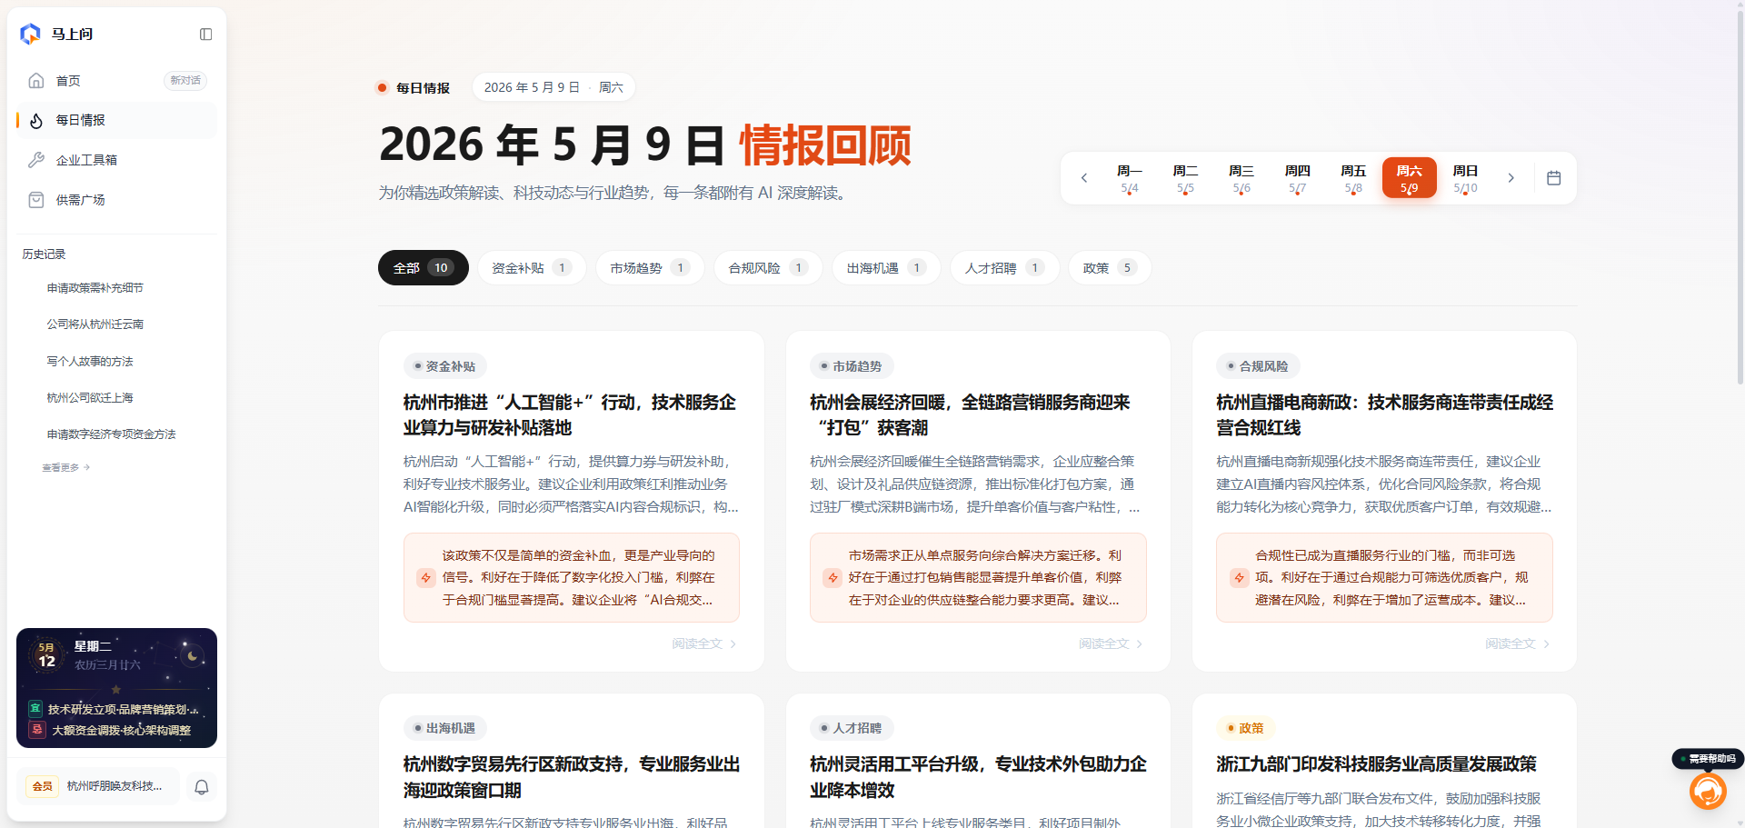Select 周二 5/5 date tab

pos(1185,178)
